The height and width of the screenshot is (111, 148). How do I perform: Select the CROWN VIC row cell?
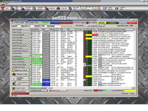click(71, 80)
